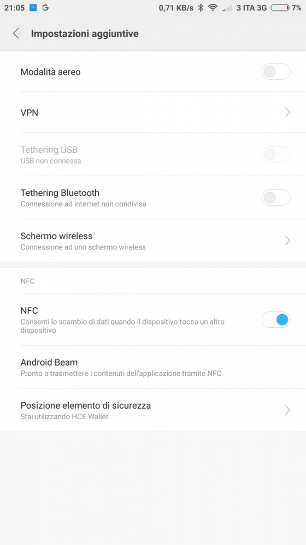The height and width of the screenshot is (545, 306).
Task: Tap the Wi-Fi status bar icon
Action: point(213,8)
